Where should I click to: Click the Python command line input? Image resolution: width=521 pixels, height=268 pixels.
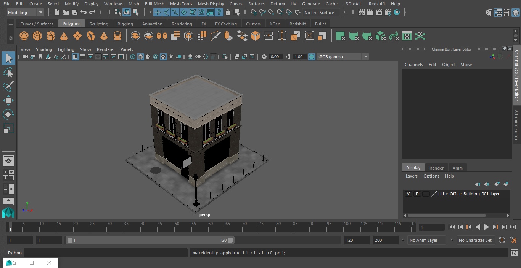point(106,253)
